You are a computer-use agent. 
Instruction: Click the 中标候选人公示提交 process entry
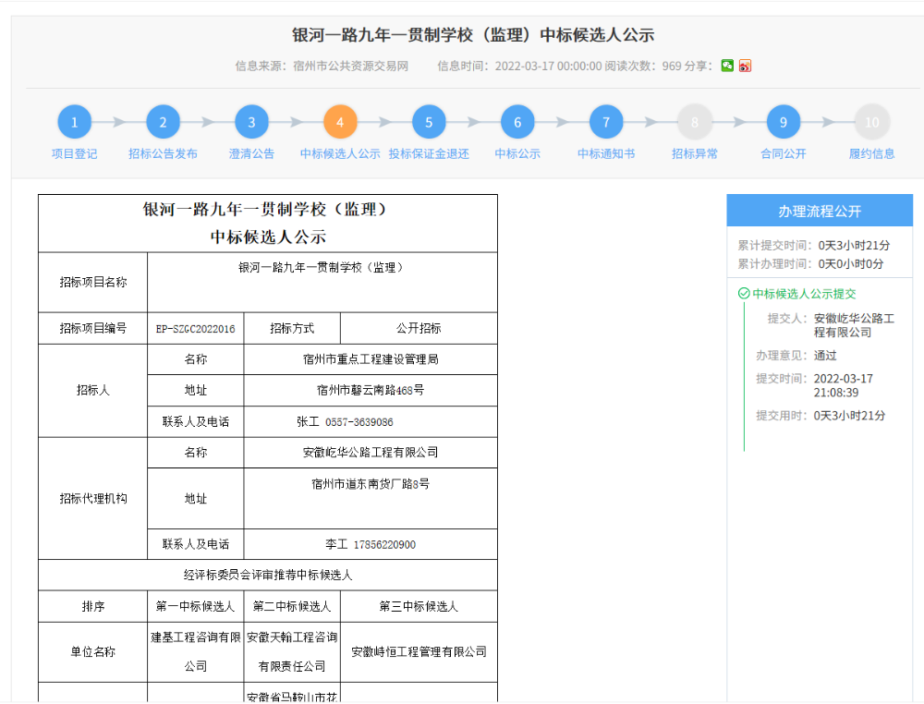(x=805, y=294)
